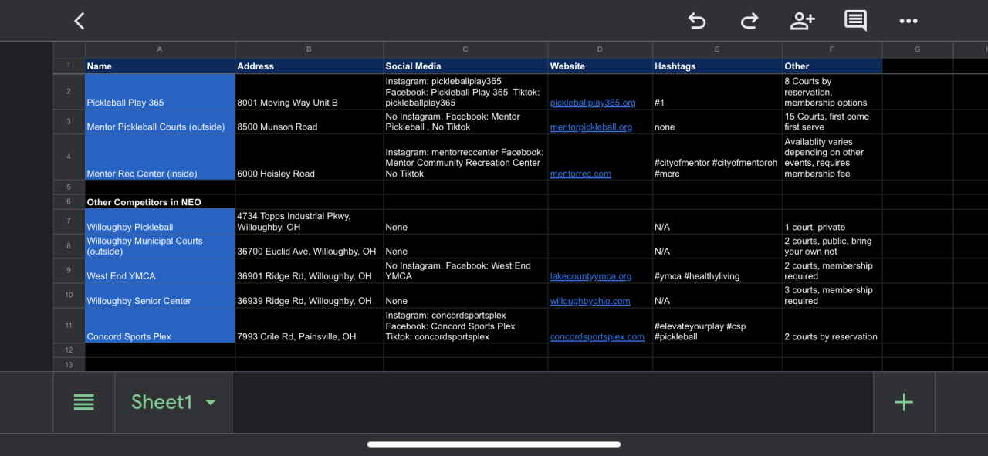Select the 'West End YMCA' cell
This screenshot has height=456, width=988.
(160, 271)
